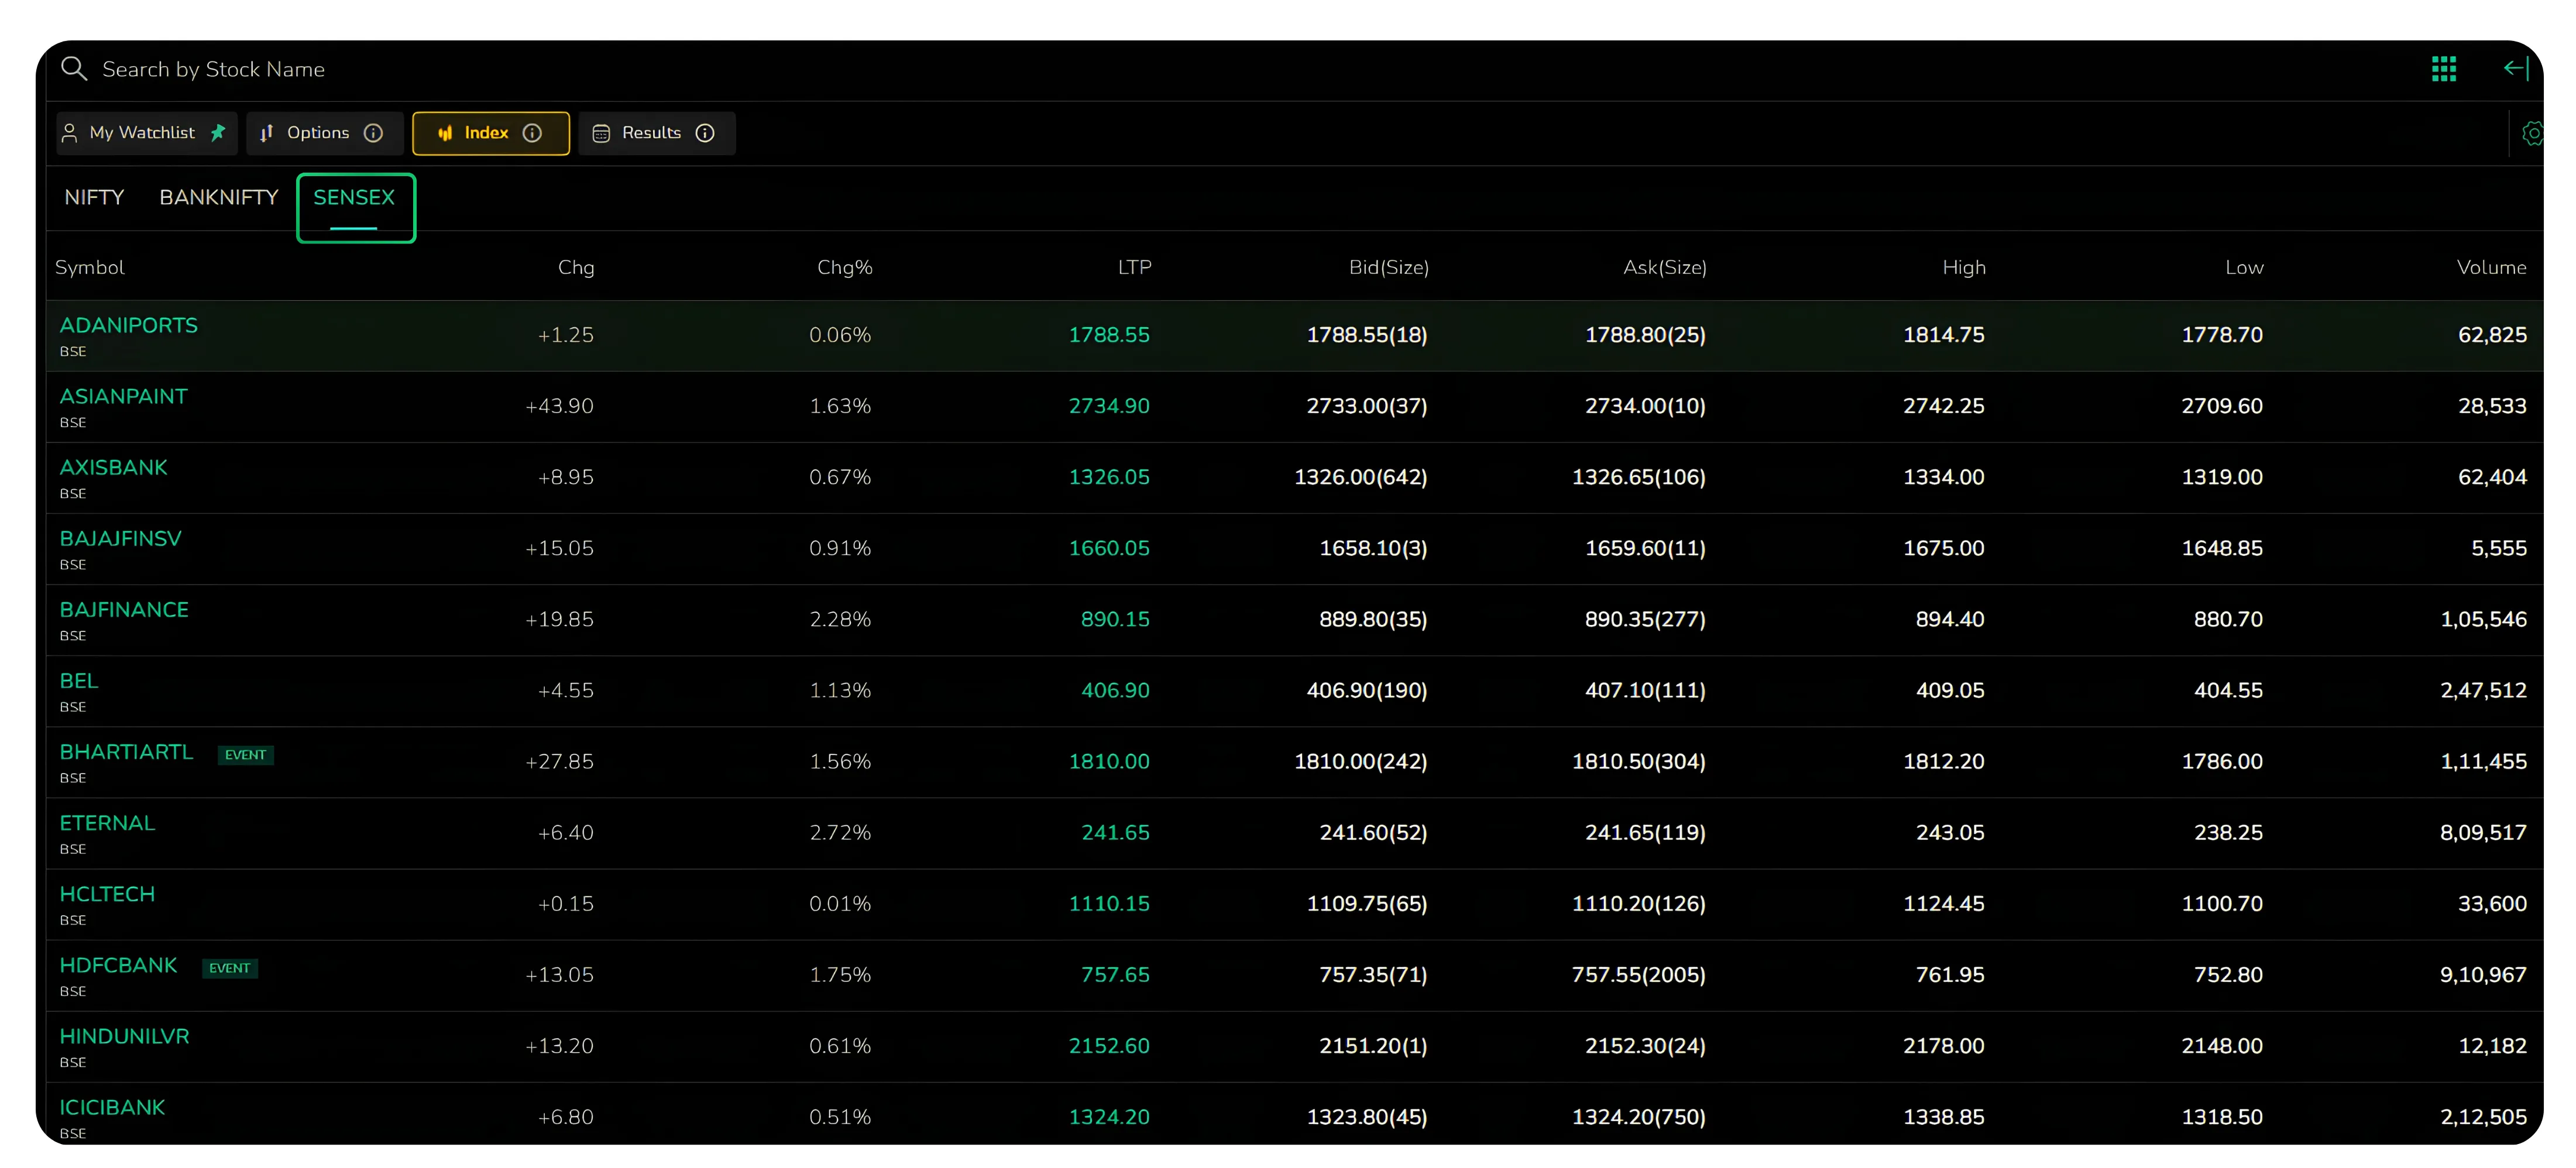Open settings gear icon at right edge
The image size is (2576, 1168).
pos(2532,133)
